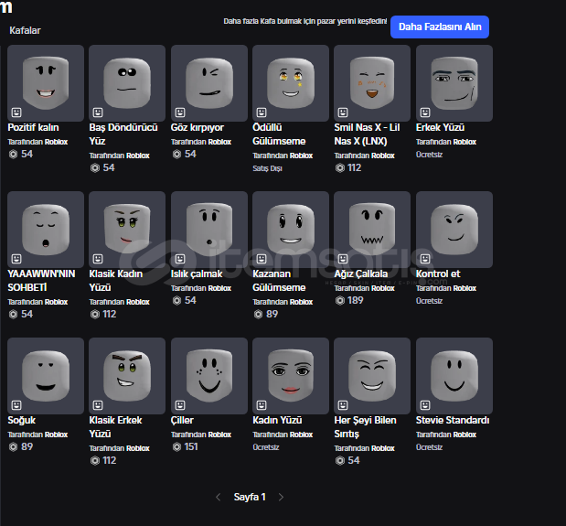Click face badge icon on Soğuk thumbnail

(16, 405)
